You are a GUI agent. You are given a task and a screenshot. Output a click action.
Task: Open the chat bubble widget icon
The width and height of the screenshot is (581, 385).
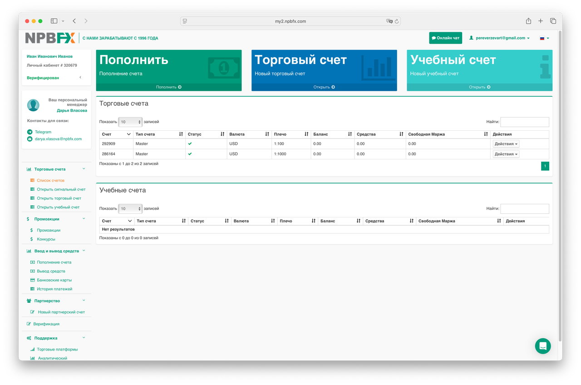543,346
